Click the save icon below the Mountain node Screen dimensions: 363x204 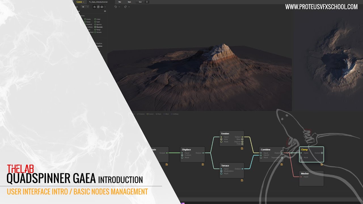point(167,164)
